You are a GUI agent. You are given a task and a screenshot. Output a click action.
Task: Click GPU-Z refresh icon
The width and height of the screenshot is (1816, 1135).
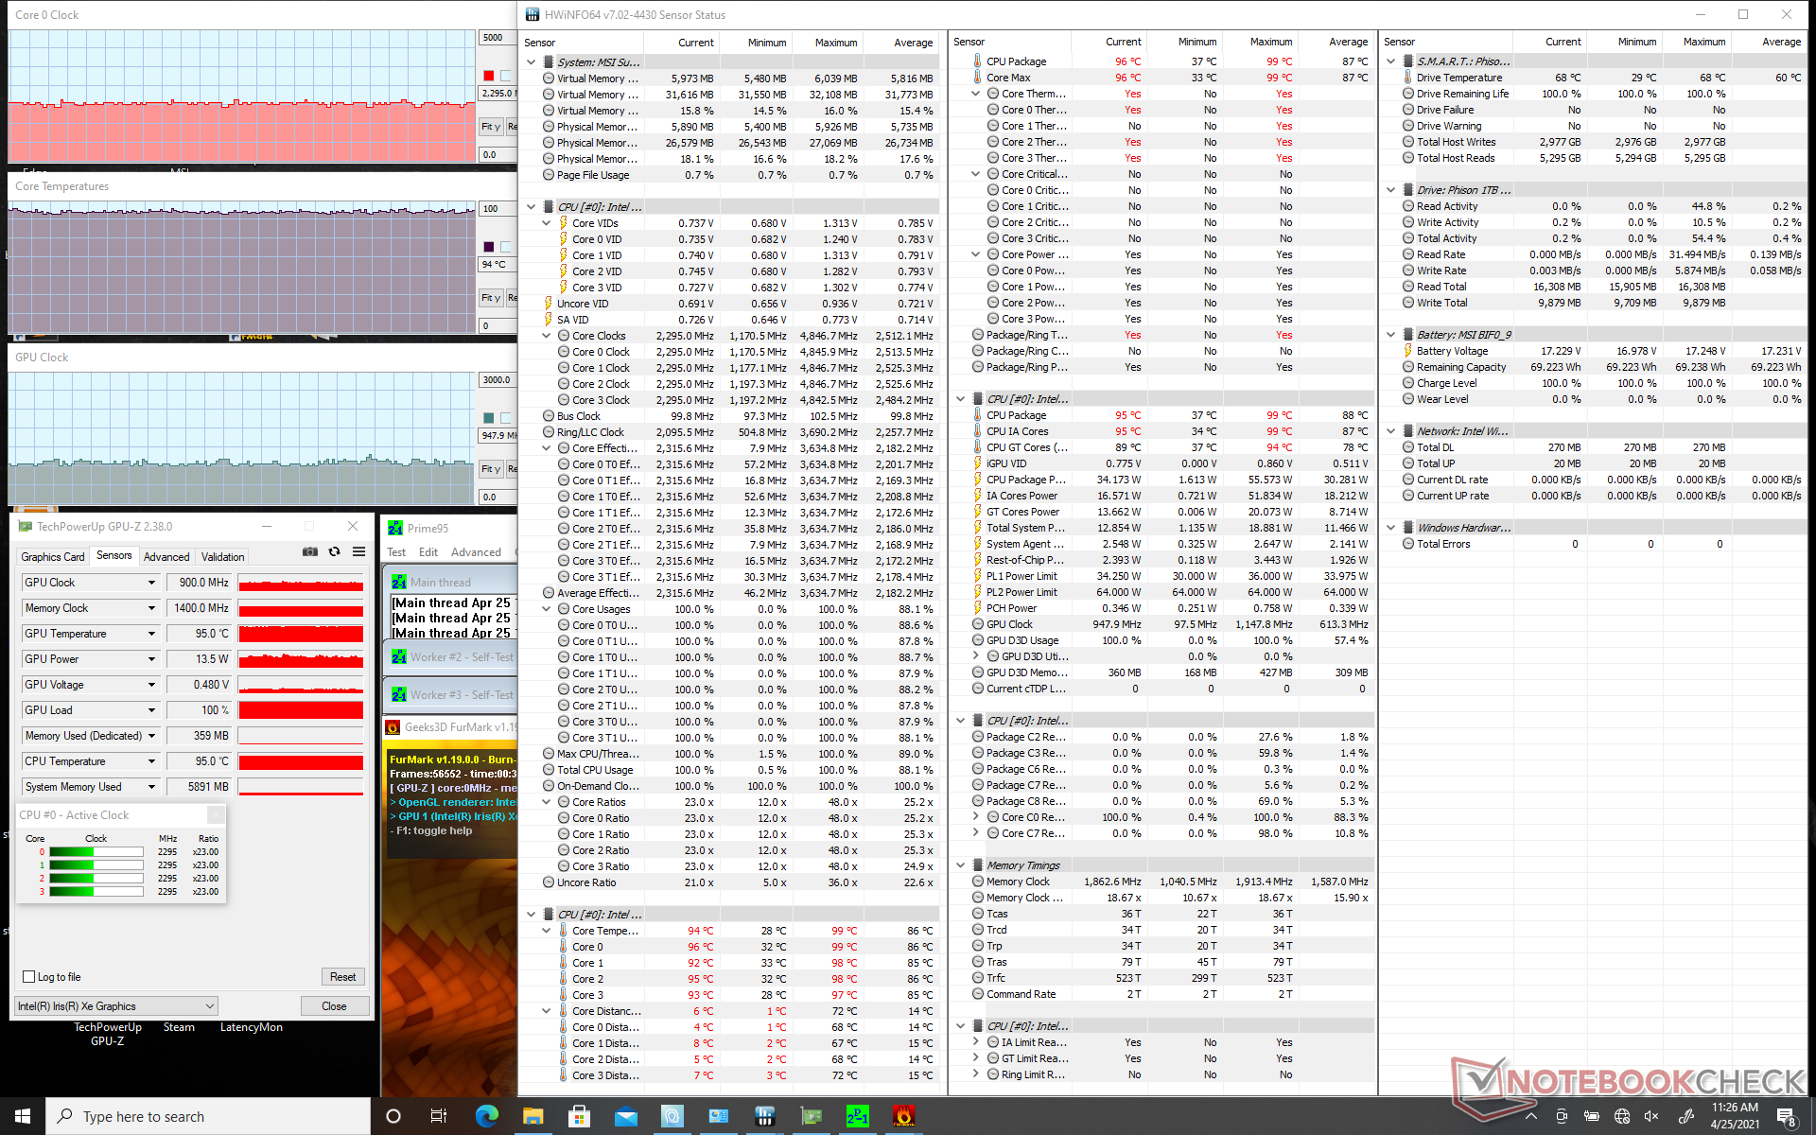334,552
